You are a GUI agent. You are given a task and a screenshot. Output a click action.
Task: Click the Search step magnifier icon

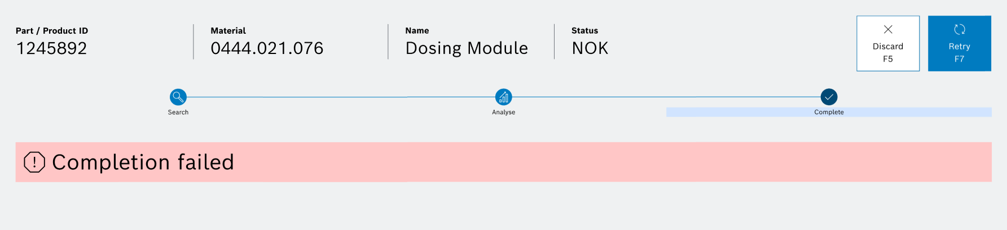(x=178, y=97)
